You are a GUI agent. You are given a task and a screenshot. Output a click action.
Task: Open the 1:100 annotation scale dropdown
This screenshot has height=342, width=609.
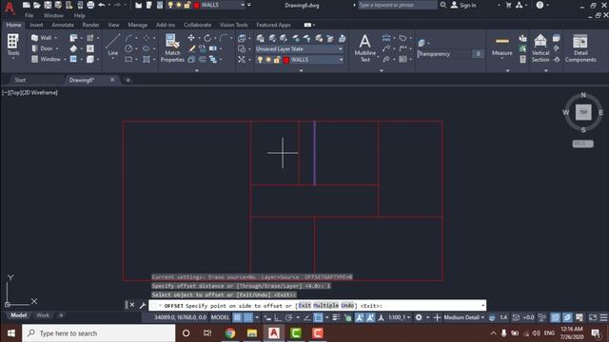(x=400, y=317)
